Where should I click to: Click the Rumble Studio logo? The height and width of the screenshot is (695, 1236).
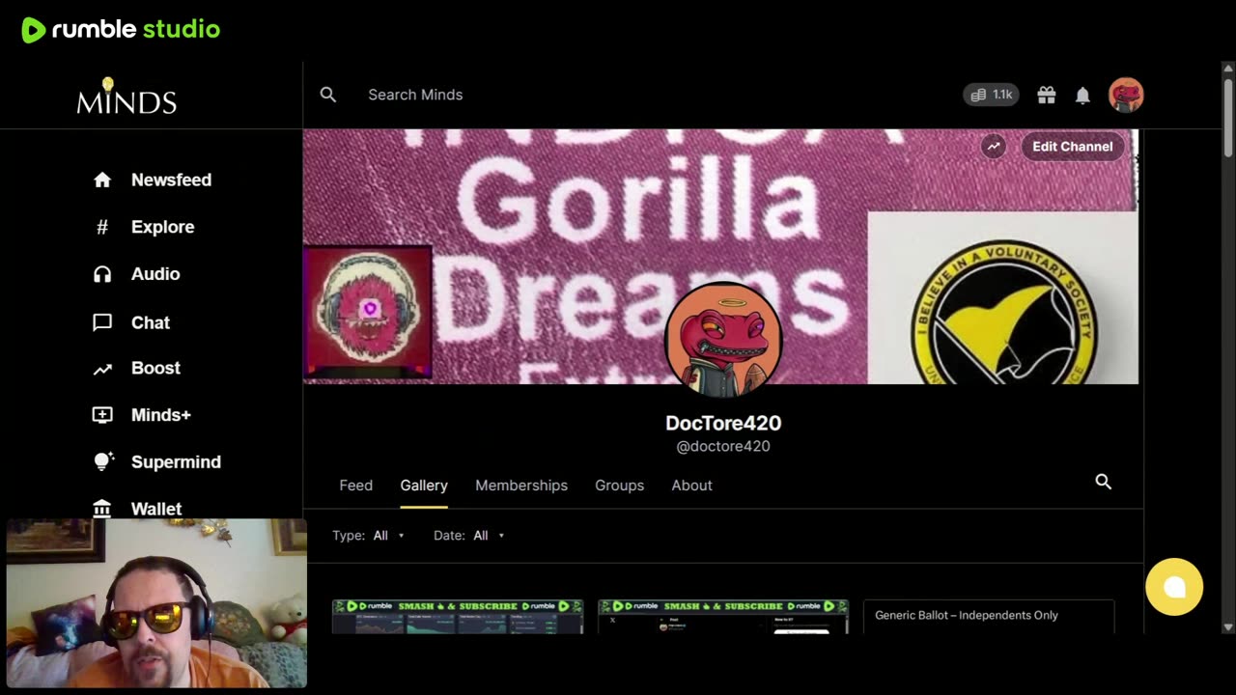[121, 30]
